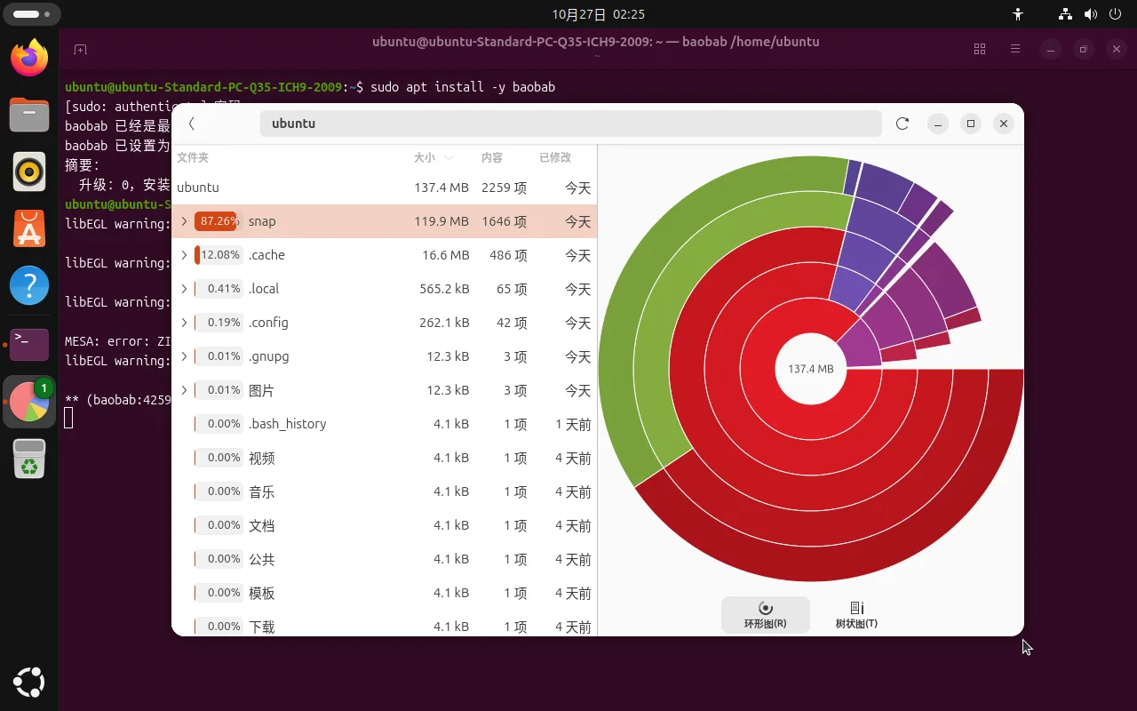Sort by the 大小 column header
Screen dimensions: 1137x711
(x=433, y=157)
